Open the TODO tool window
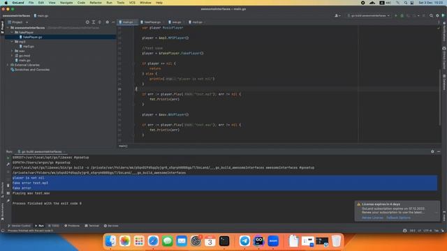The width and height of the screenshot is (447, 251). tap(54, 226)
